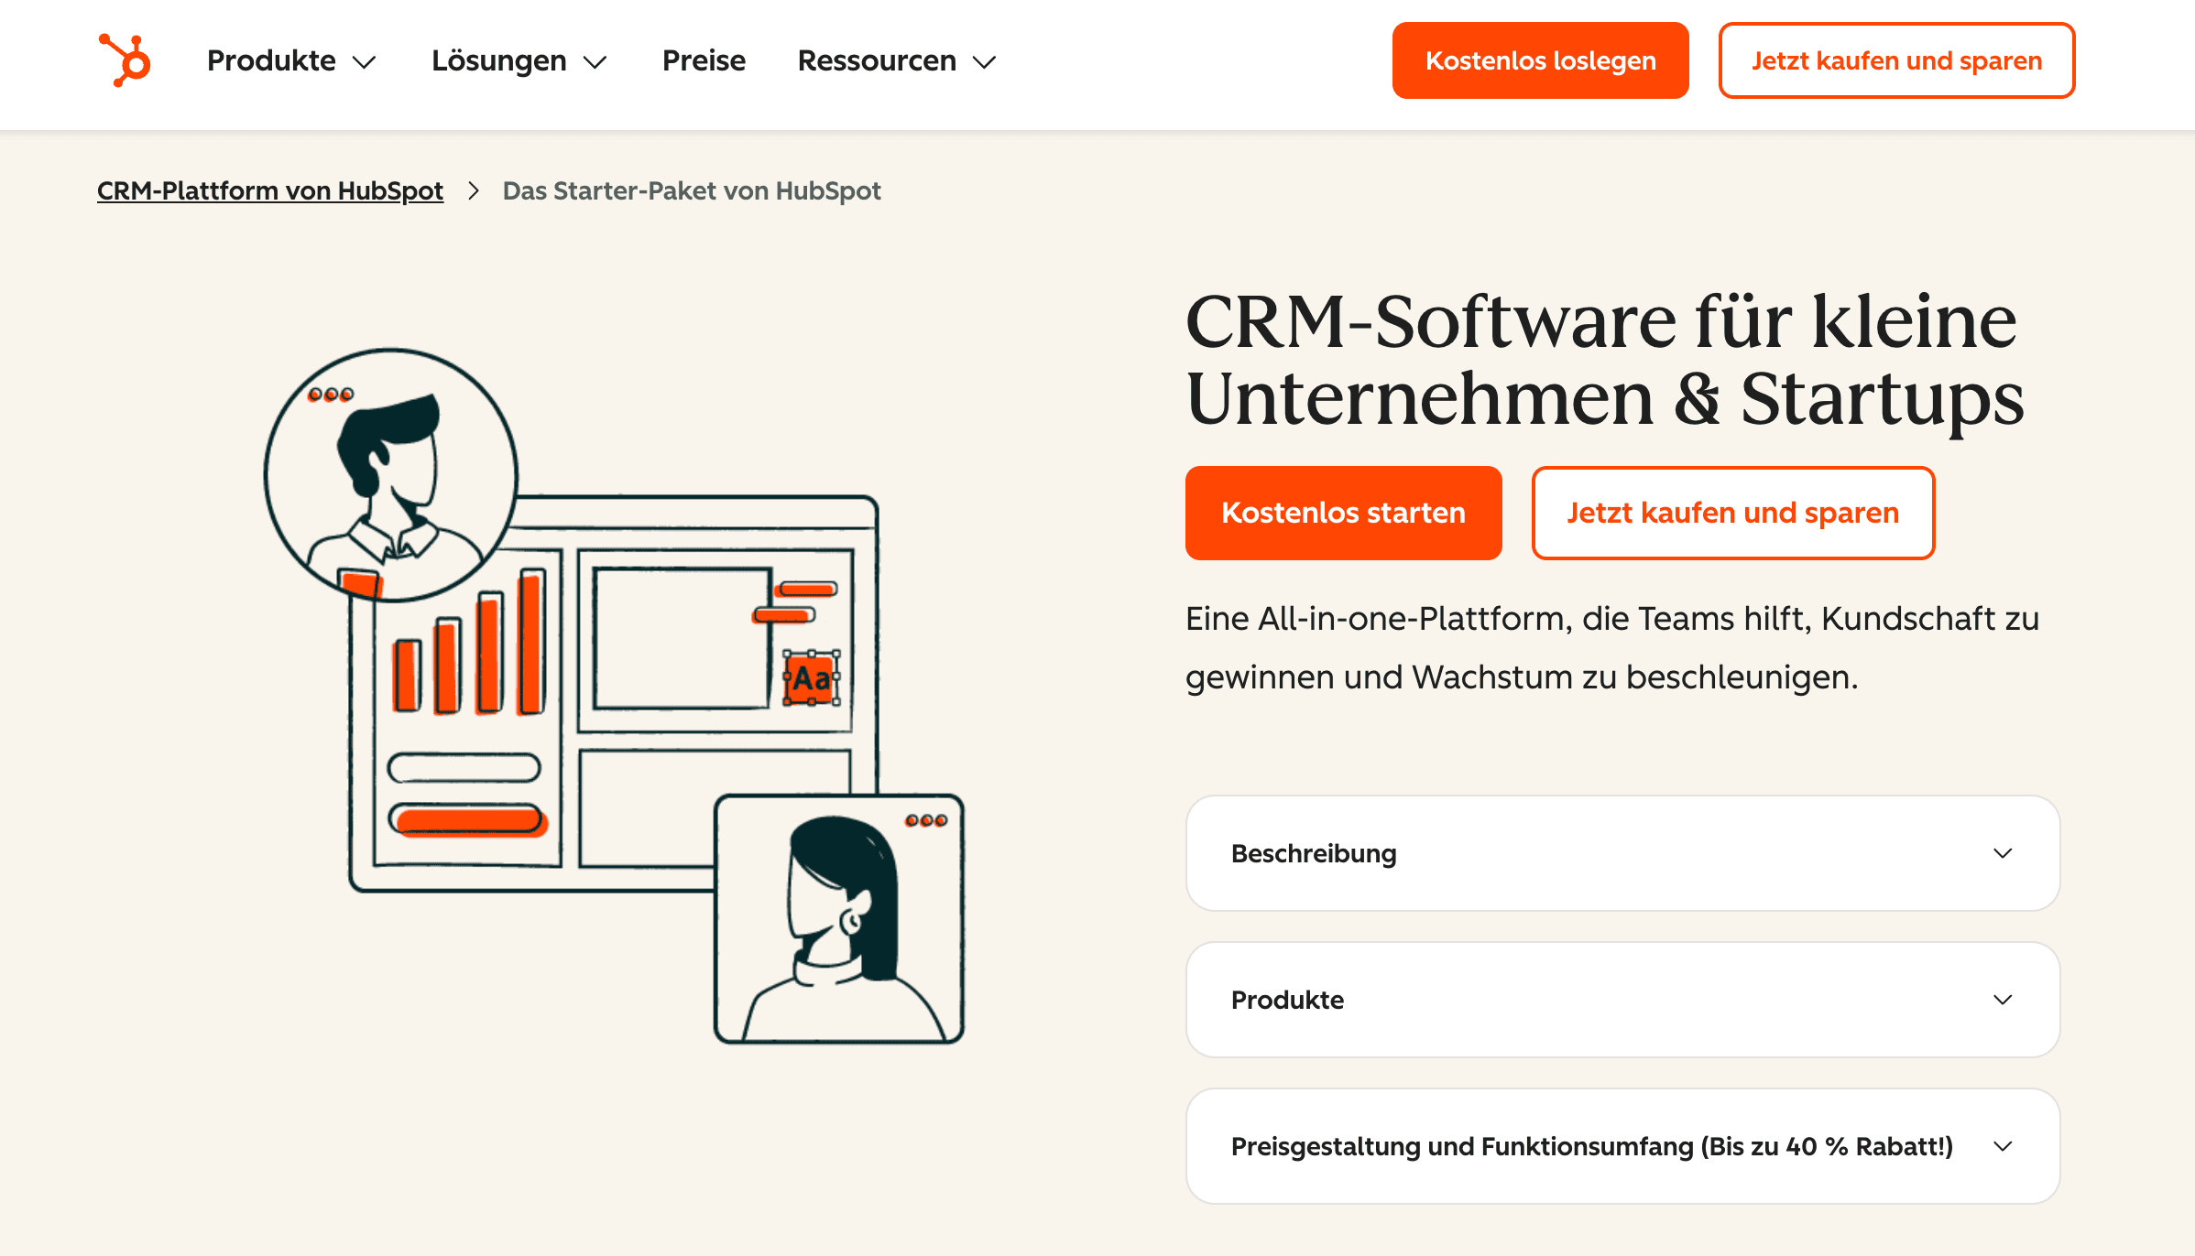Click the chevron next to Lösungen menu
This screenshot has height=1256, width=2195.
coord(595,62)
